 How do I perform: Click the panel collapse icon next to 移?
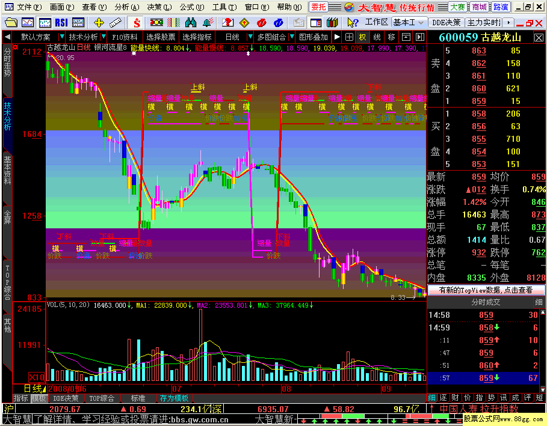406,37
